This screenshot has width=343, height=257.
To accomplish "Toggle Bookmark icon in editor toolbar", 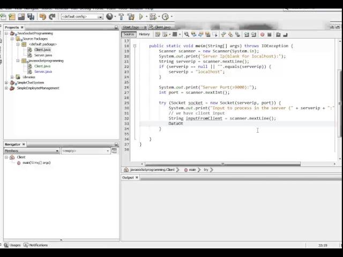I will [x=237, y=34].
